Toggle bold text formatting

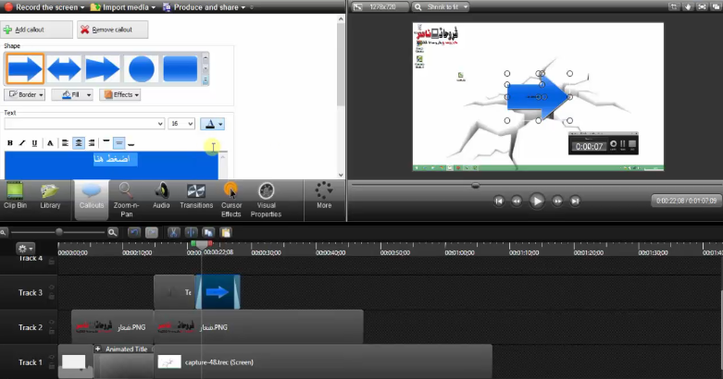tap(9, 143)
